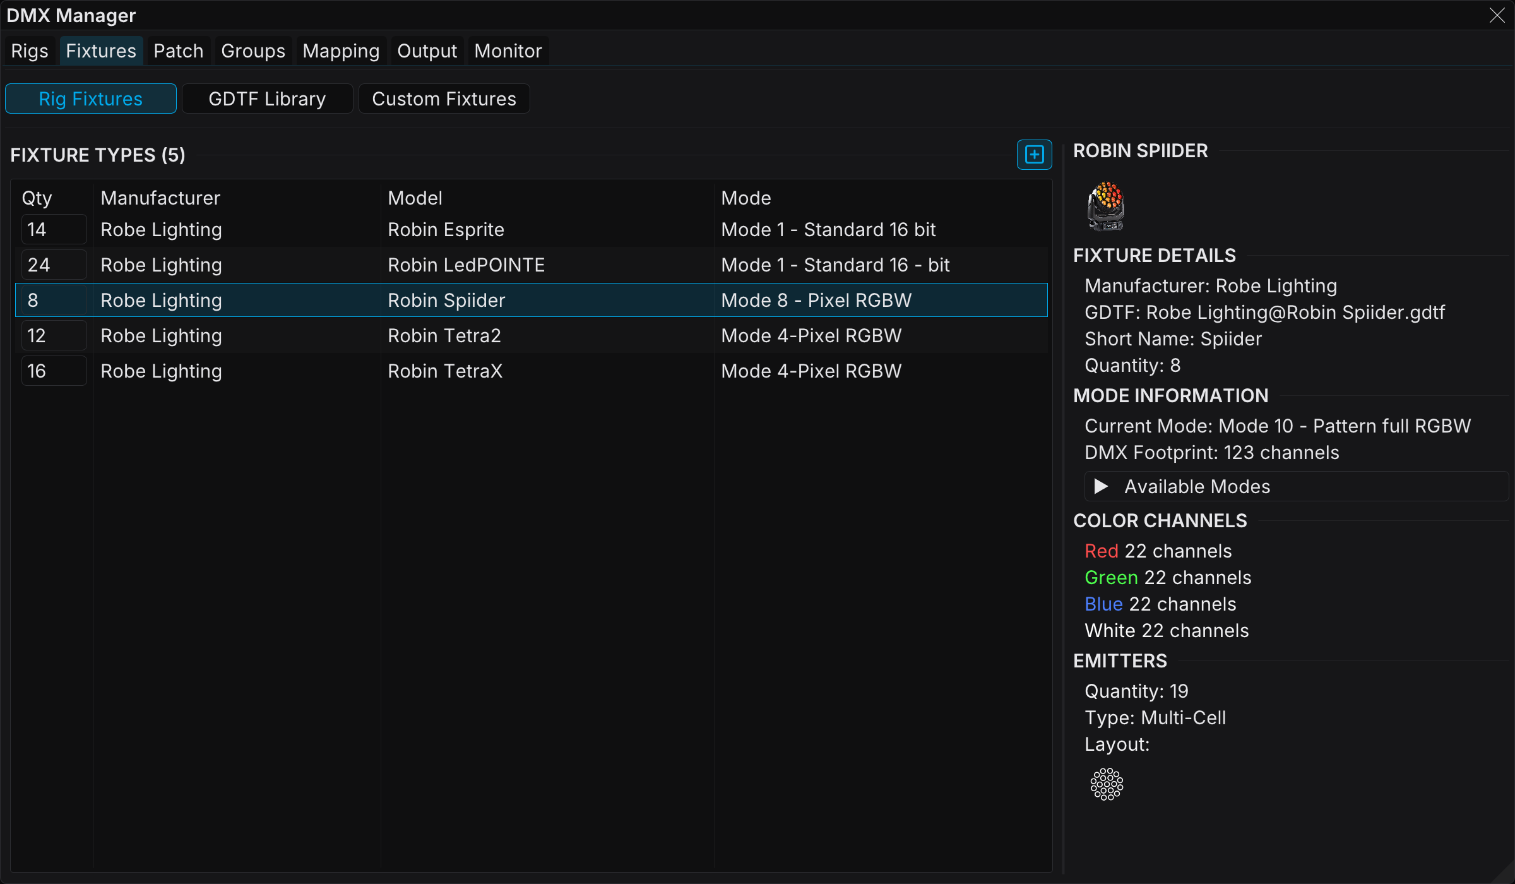The height and width of the screenshot is (884, 1515).
Task: Select the Robin Esprite row
Action: [532, 229]
